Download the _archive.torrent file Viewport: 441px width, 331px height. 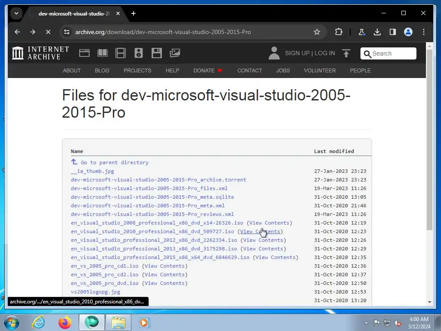158,180
